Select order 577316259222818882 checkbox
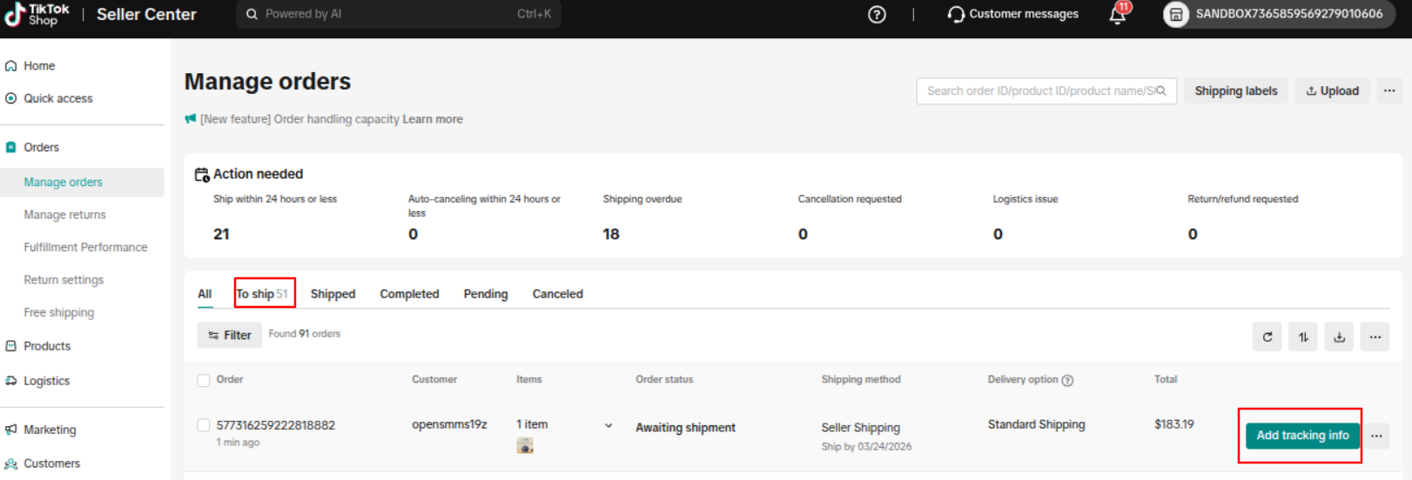 [x=204, y=425]
